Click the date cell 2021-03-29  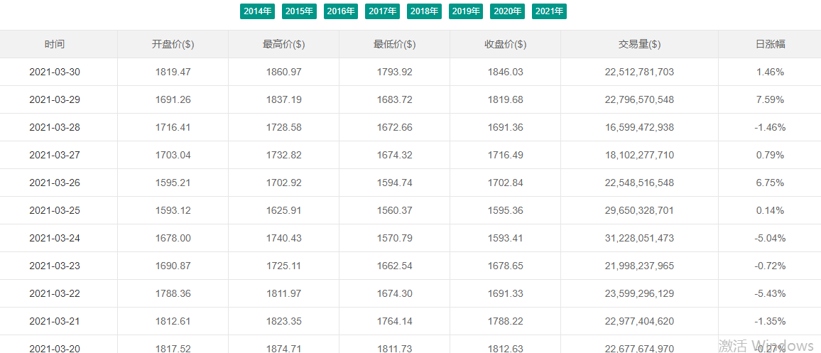55,99
